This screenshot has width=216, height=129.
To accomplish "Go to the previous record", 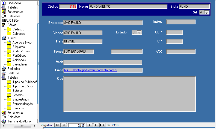I will coord(64,125).
